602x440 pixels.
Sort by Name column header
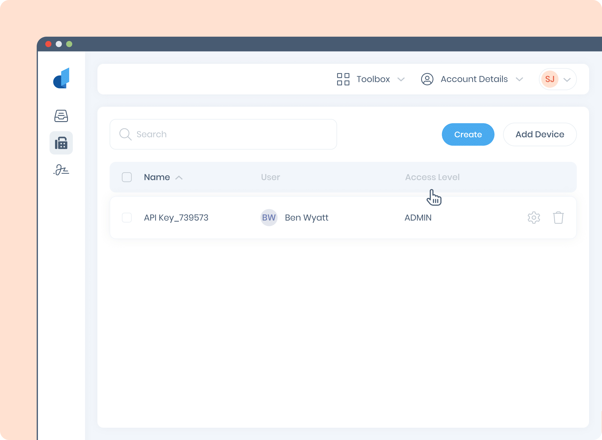point(157,177)
